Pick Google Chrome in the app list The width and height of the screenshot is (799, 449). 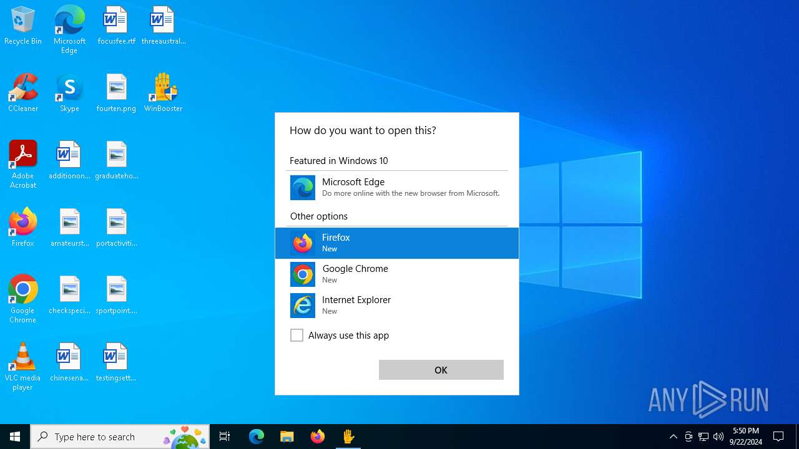[396, 274]
